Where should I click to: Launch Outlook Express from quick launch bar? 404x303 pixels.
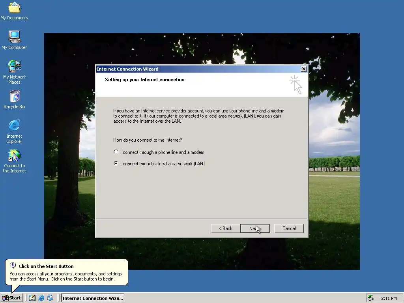tap(50, 298)
